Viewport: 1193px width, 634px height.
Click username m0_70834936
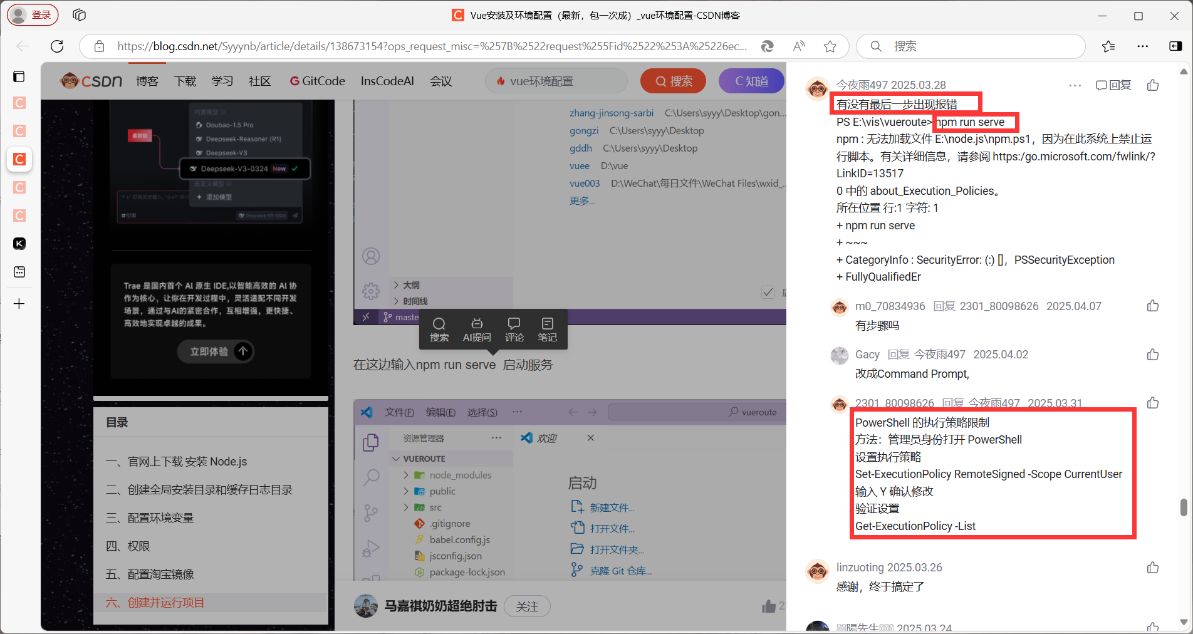[x=890, y=306]
